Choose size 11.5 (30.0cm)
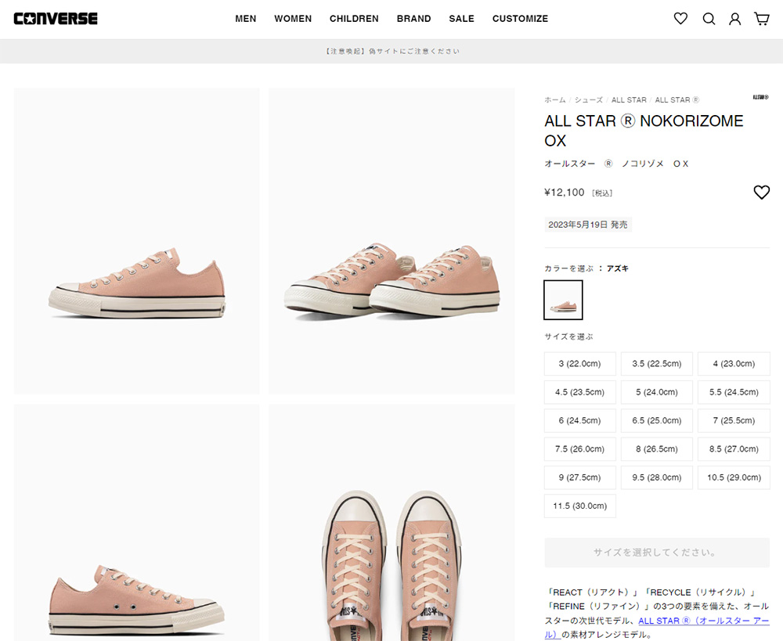 coord(579,506)
